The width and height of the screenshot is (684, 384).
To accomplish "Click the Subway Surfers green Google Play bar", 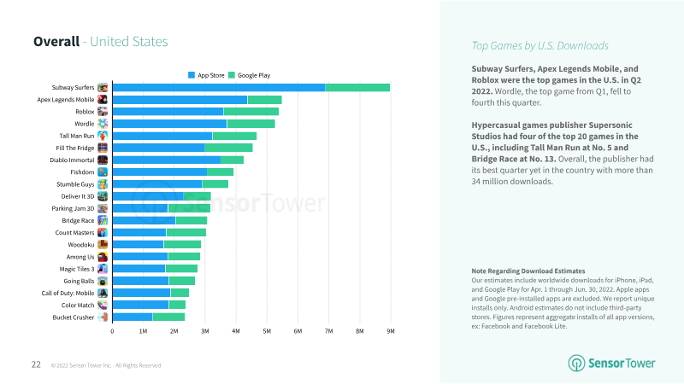I will click(x=357, y=87).
